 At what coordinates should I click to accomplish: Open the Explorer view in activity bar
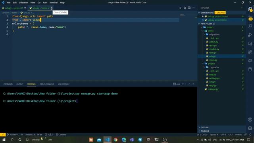pyautogui.click(x=250, y=9)
